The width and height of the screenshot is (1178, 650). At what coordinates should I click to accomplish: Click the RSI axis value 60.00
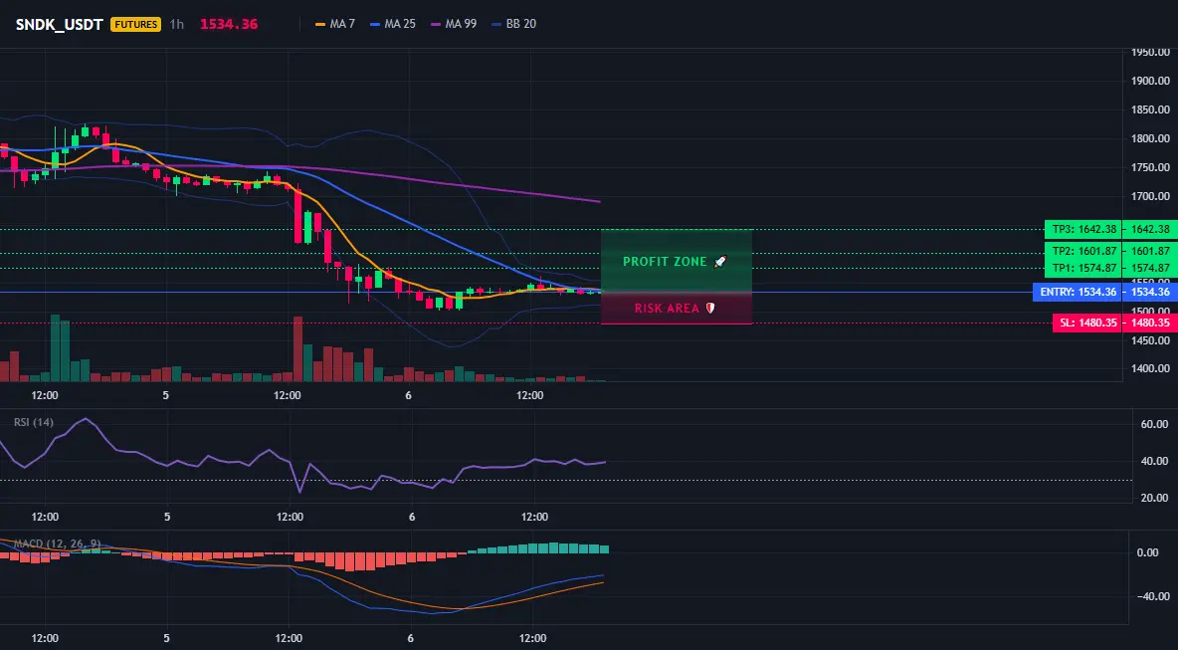[x=1156, y=425]
